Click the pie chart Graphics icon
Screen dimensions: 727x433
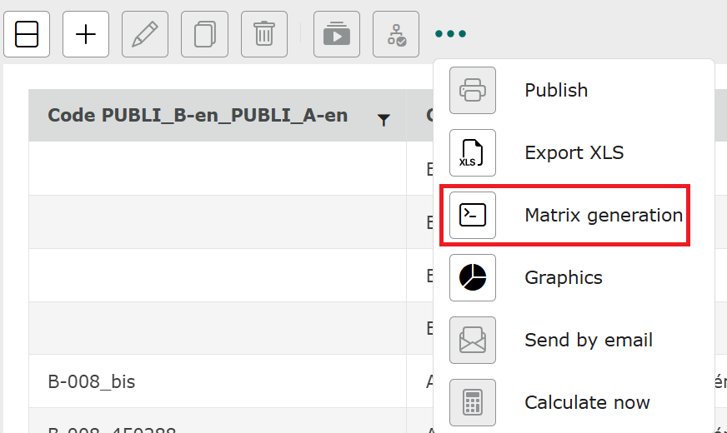coord(473,277)
